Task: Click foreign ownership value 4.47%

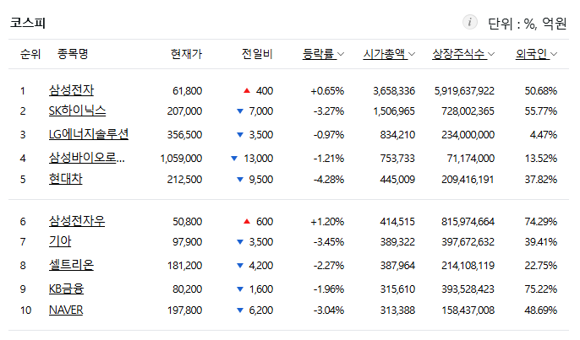Action: click(544, 135)
